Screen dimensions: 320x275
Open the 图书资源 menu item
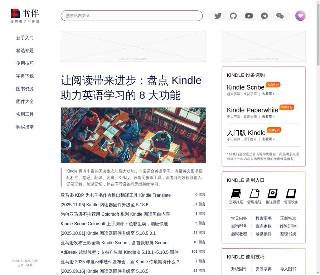pos(25,89)
